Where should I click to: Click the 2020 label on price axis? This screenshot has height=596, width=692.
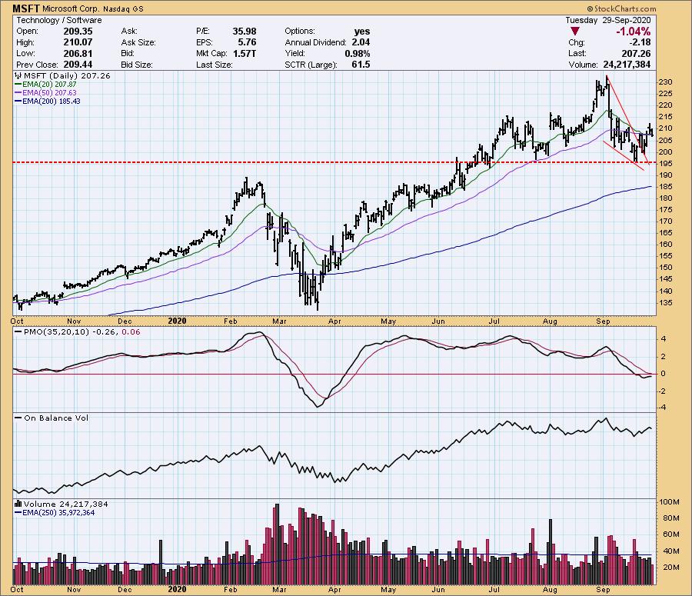[x=178, y=321]
